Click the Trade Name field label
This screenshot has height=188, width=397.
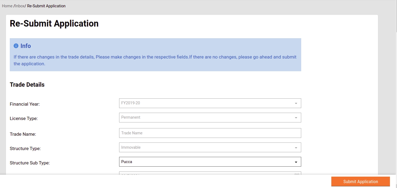23,134
